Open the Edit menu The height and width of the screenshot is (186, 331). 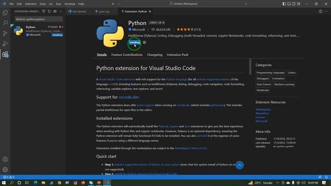(19, 4)
